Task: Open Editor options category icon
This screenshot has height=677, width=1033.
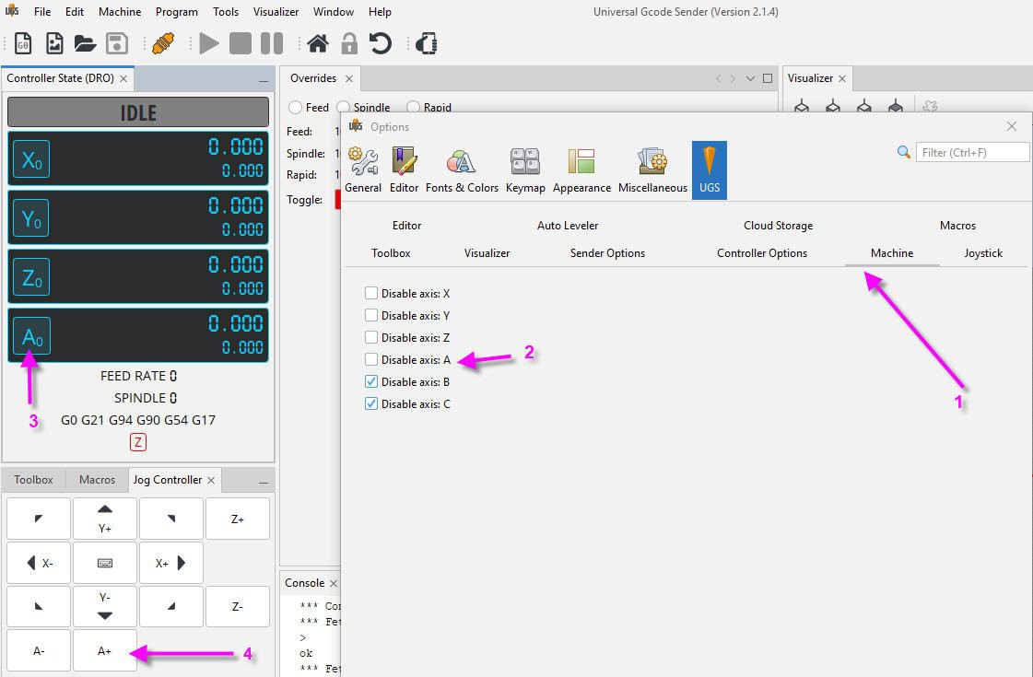Action: (404, 169)
